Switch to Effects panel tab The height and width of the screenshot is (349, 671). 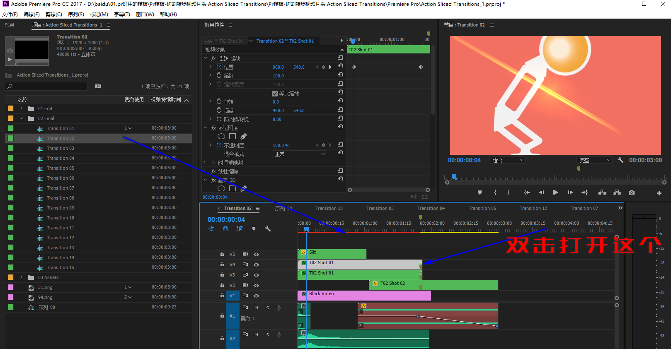tap(10, 25)
